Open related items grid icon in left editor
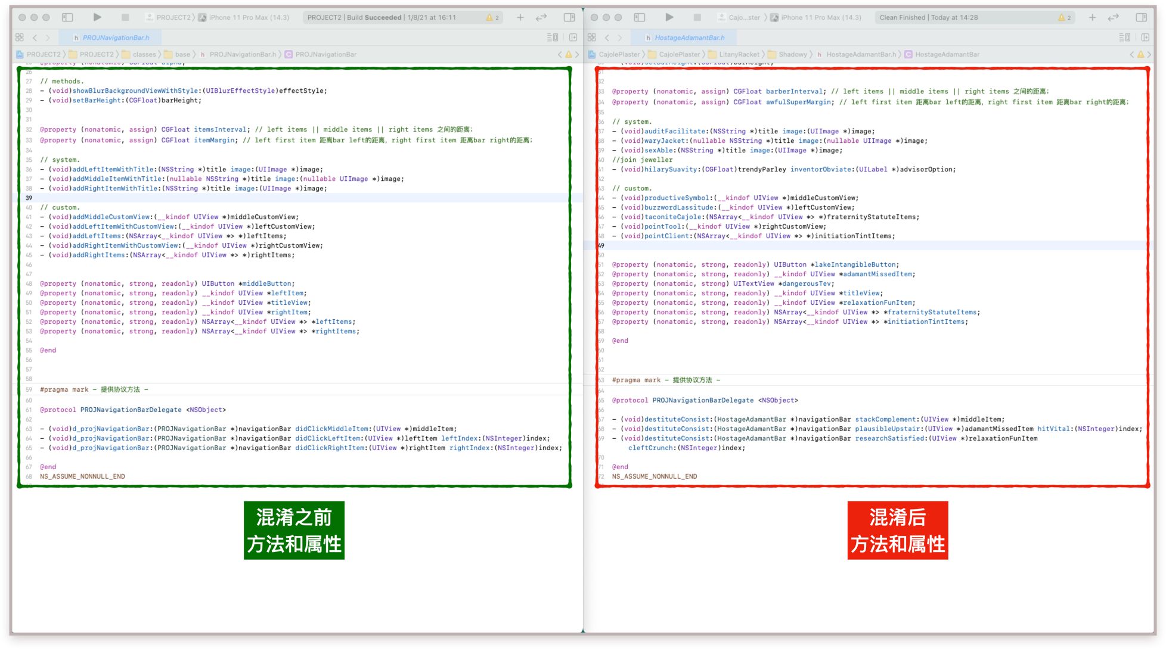Viewport: 1166px width, 649px height. 20,38
